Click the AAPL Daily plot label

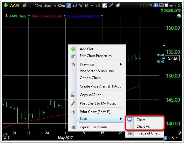(x=18, y=16)
